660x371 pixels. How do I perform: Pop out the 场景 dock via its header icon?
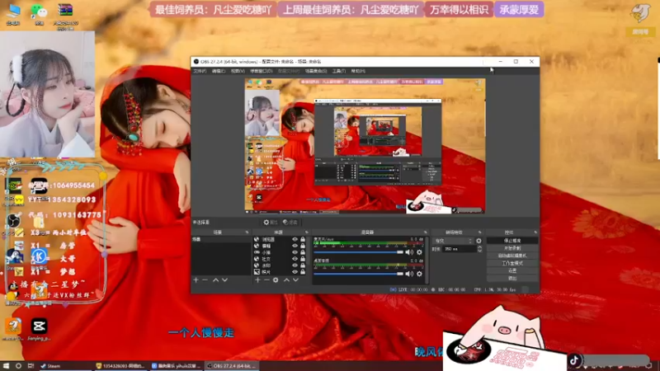click(247, 232)
